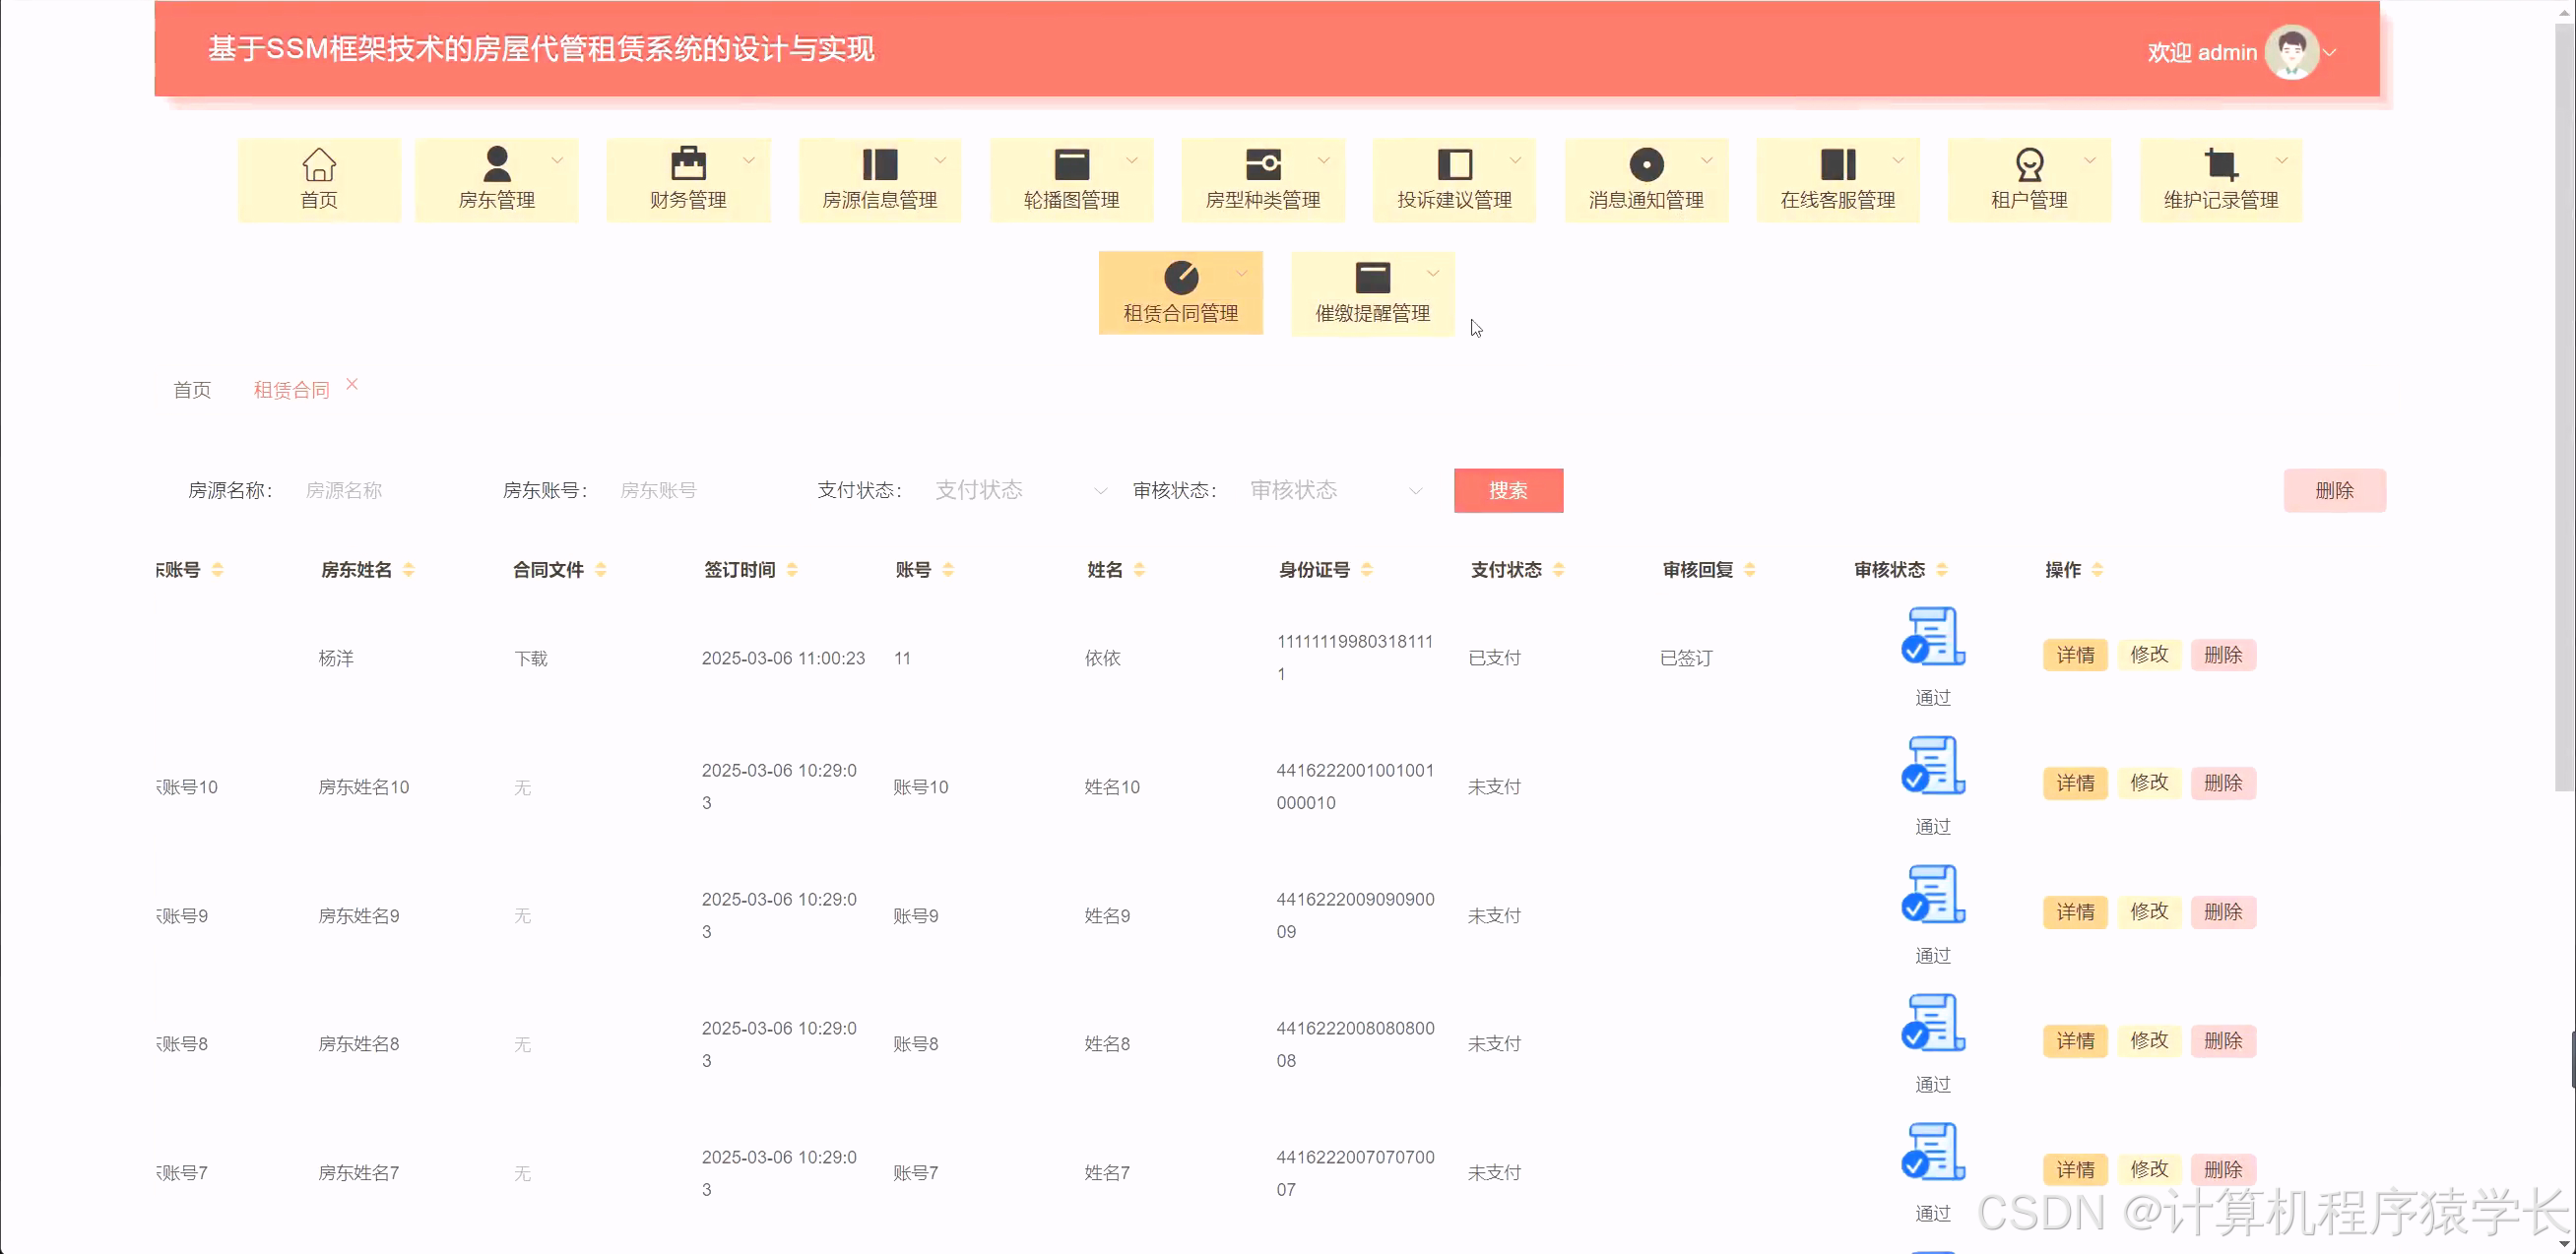Open the 首页 home icon

click(x=319, y=180)
